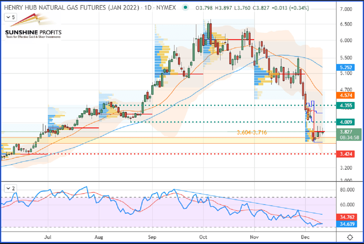Screen dimensions: 364x244
Task: Open chart settings gear icon
Action: click(350, 237)
